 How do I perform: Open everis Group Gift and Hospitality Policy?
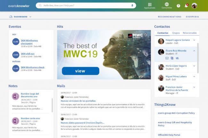coord(175,124)
